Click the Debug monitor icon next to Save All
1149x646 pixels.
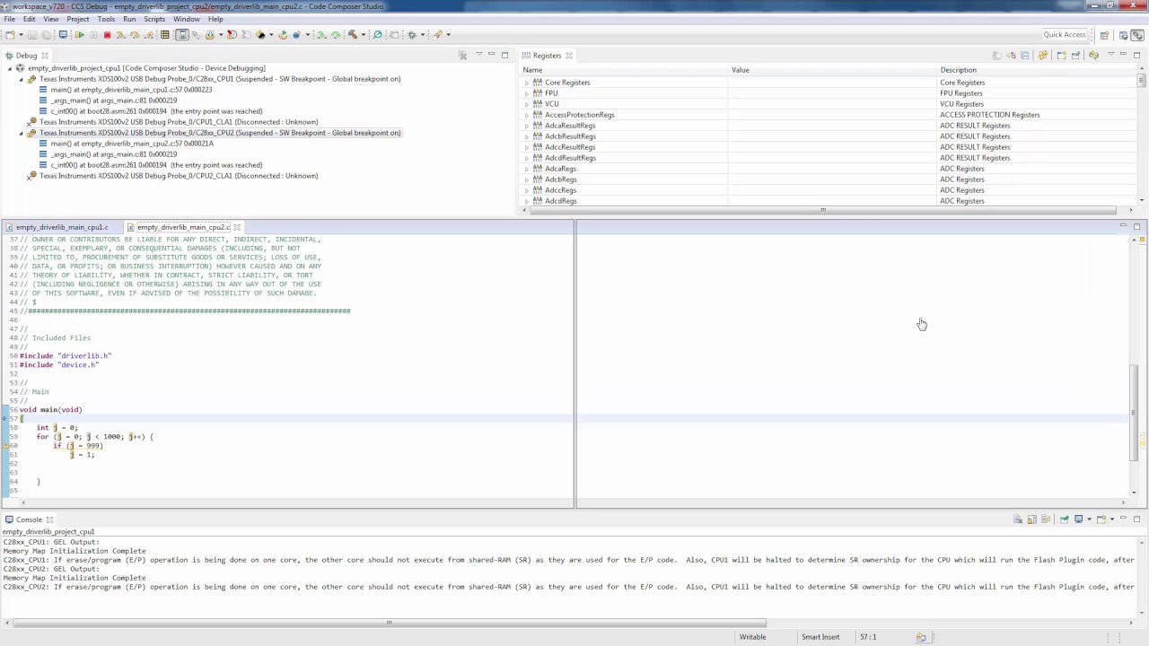(x=63, y=35)
